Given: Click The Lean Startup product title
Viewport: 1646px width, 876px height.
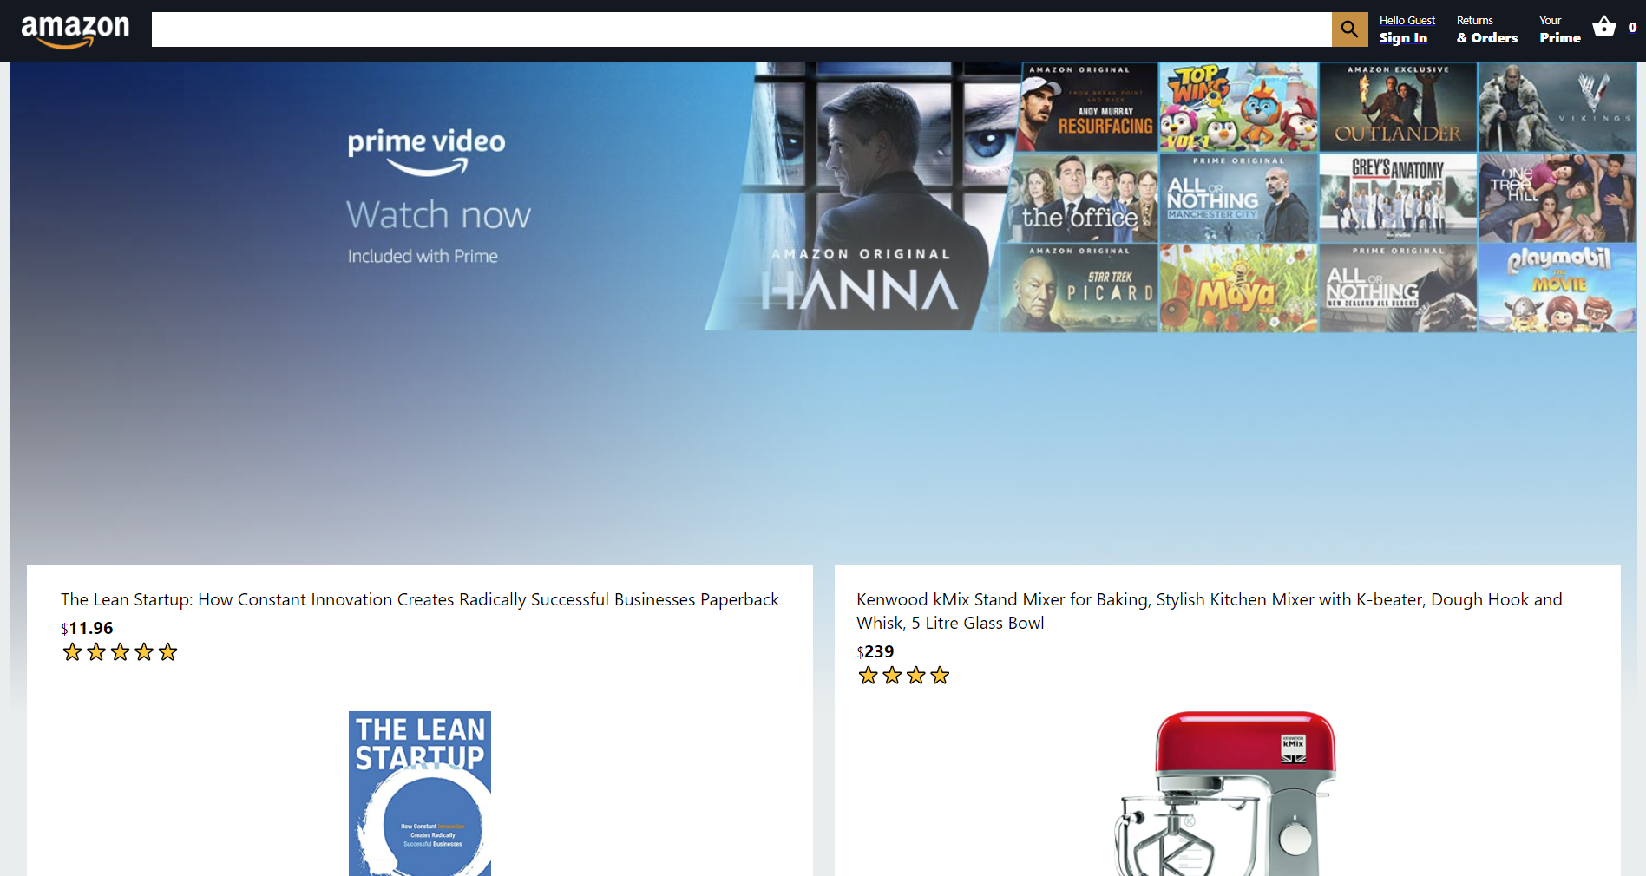Looking at the screenshot, I should coord(420,599).
